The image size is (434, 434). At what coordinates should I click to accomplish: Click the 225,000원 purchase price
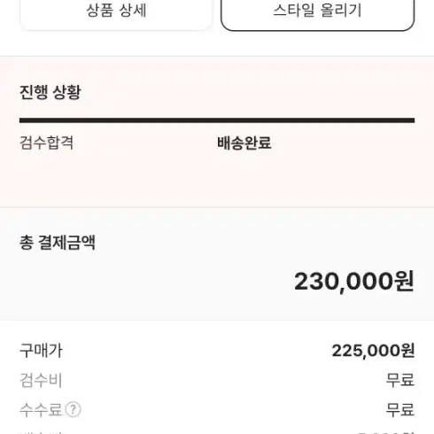point(373,351)
